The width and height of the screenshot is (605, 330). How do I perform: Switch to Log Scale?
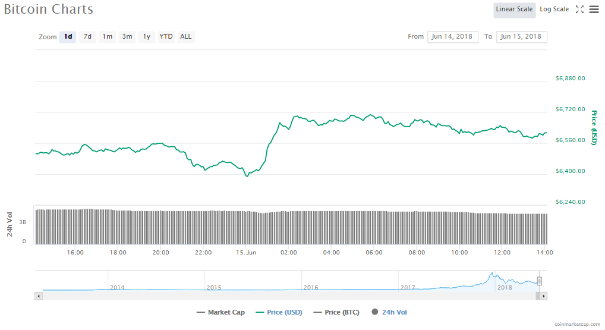point(554,10)
